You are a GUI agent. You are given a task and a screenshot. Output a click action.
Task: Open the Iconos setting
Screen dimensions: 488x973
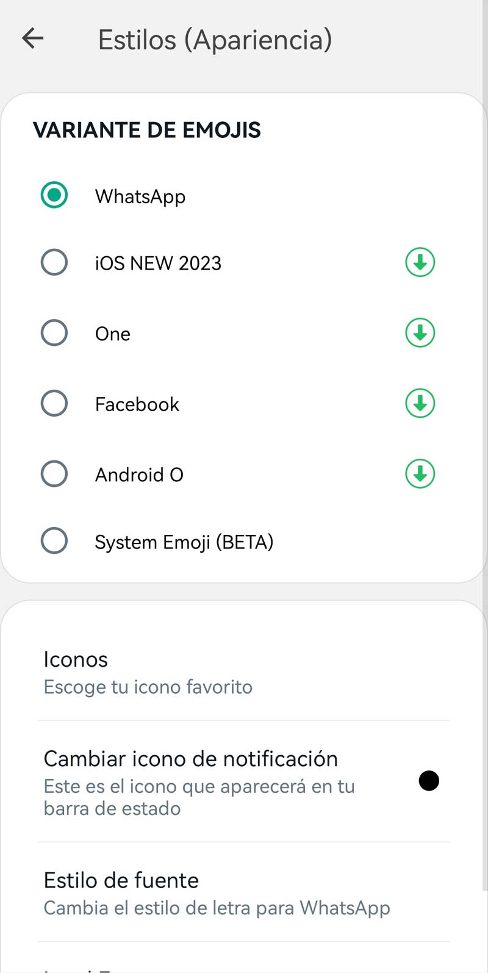[x=76, y=659]
